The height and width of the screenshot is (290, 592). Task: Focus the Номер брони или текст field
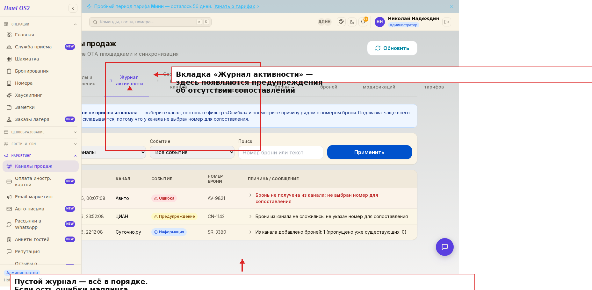(281, 152)
